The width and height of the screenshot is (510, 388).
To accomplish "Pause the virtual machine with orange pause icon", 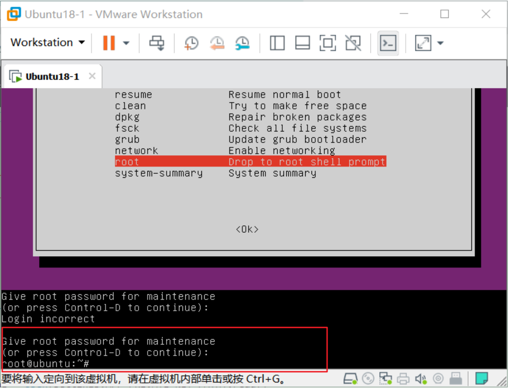I will [109, 43].
